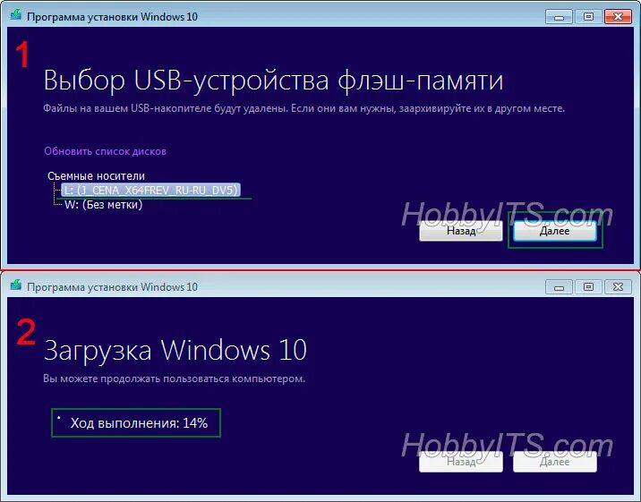Click 'Съемные носители' tree heading

(x=96, y=176)
